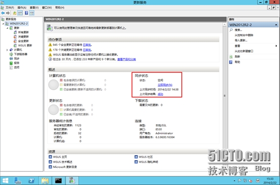Click 从控制台中删除 in the Actions pane
Screen dimensions: 280x185
point(244,35)
